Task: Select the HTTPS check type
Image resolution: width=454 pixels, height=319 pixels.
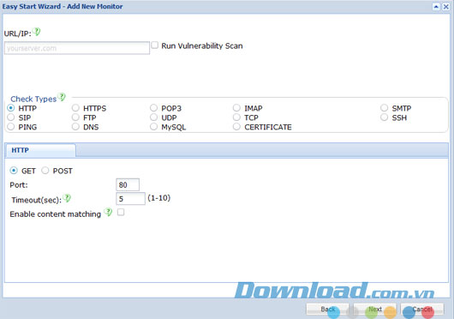Action: [75, 108]
